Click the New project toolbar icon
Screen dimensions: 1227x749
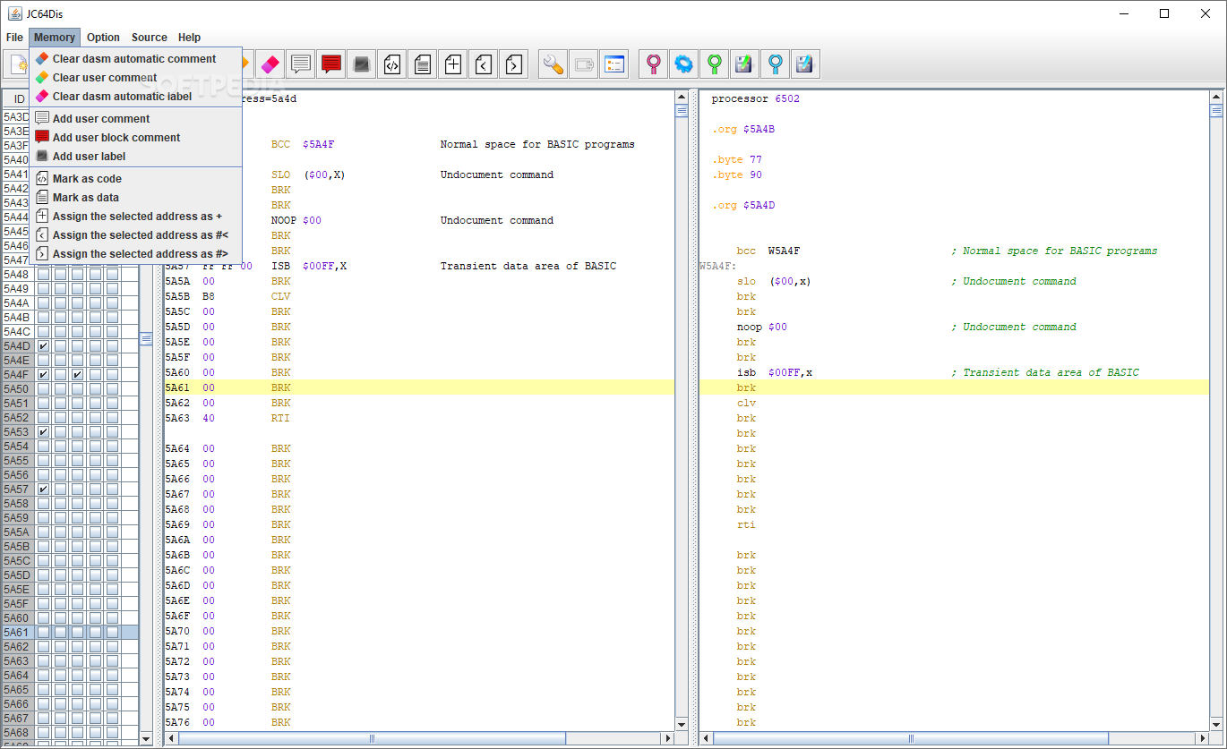coord(17,64)
